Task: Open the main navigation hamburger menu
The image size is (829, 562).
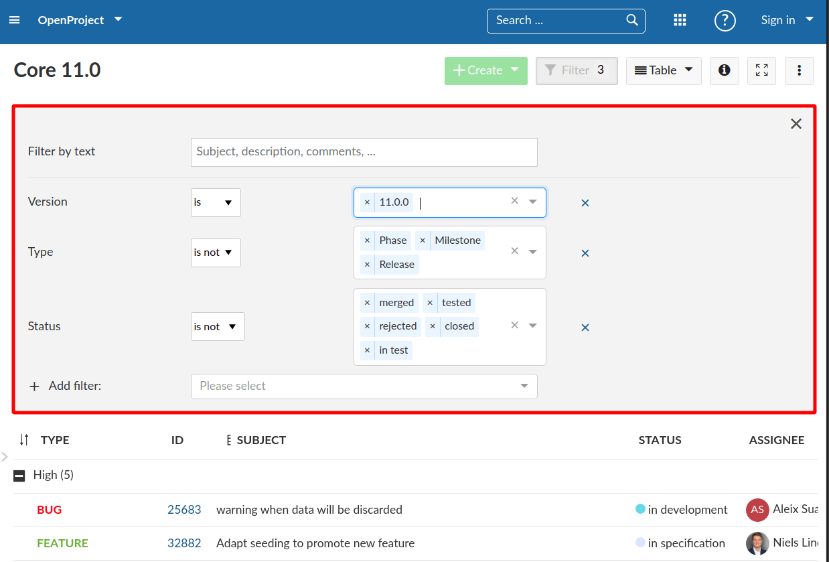Action: [14, 19]
